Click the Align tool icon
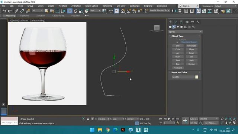 (x=180, y=11)
